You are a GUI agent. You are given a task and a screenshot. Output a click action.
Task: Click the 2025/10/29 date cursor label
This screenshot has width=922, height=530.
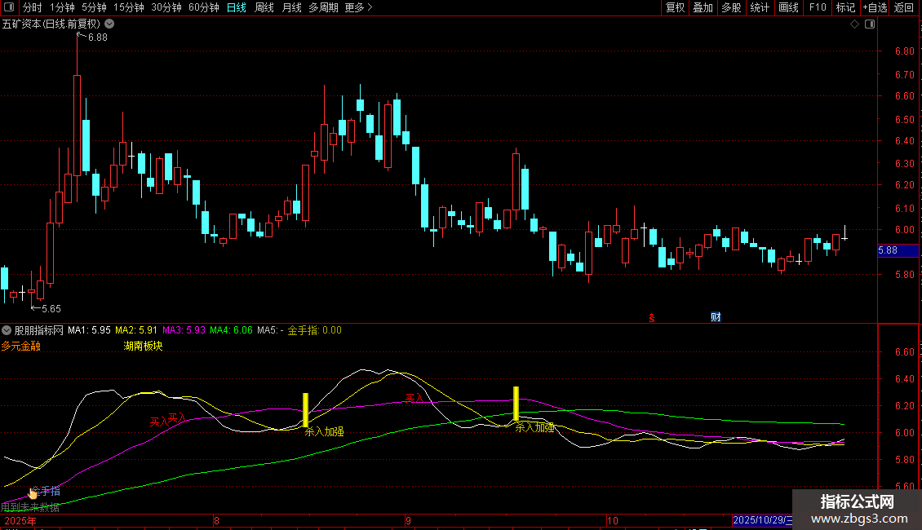tap(762, 520)
